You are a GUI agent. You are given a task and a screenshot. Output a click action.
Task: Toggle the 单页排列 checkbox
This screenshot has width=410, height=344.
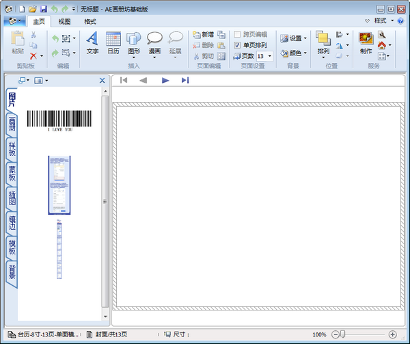pyautogui.click(x=238, y=45)
